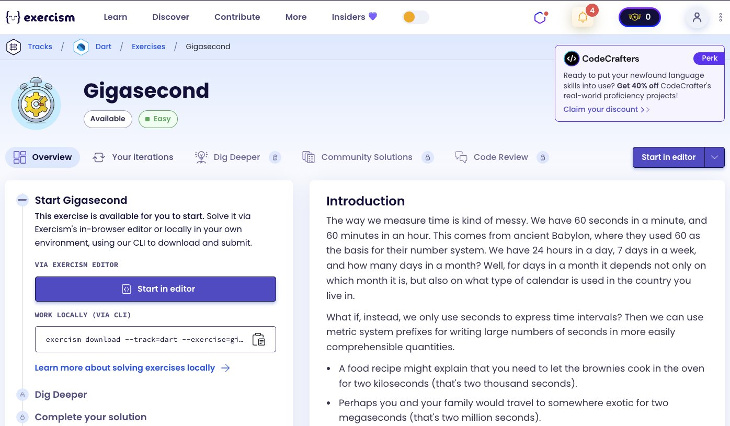Open your profile avatar menu
730x426 pixels.
pyautogui.click(x=697, y=18)
